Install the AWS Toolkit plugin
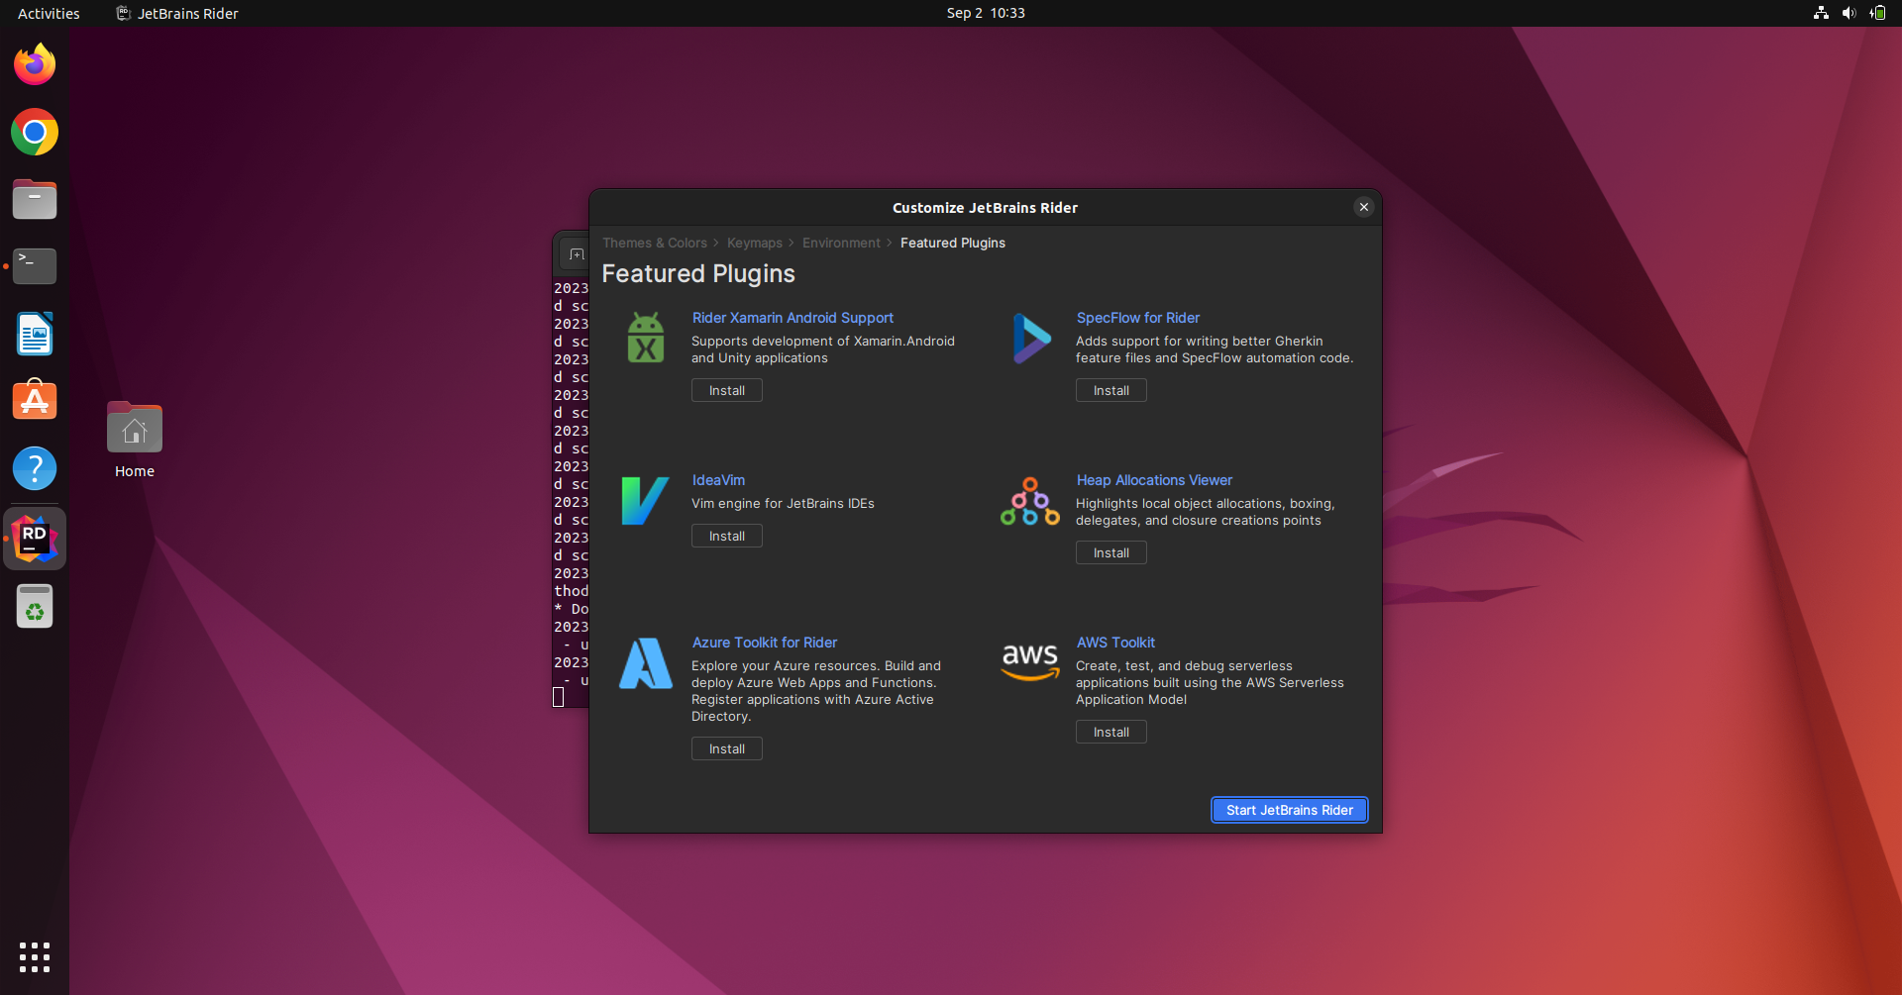Viewport: 1902px width, 995px height. [x=1110, y=733]
